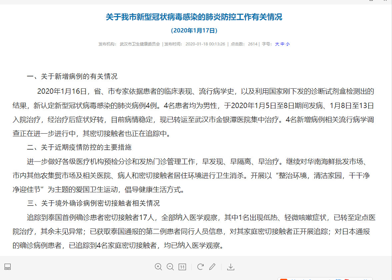
Task: Click the heading 一、关于新增病例的有关情况
Action: 72,76
